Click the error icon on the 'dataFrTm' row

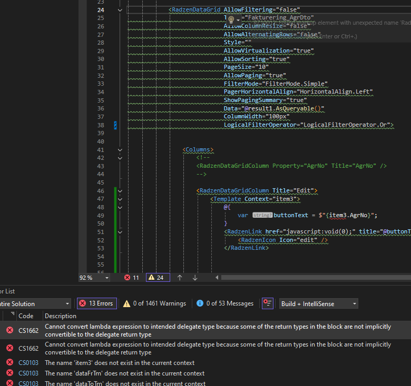[x=9, y=373]
